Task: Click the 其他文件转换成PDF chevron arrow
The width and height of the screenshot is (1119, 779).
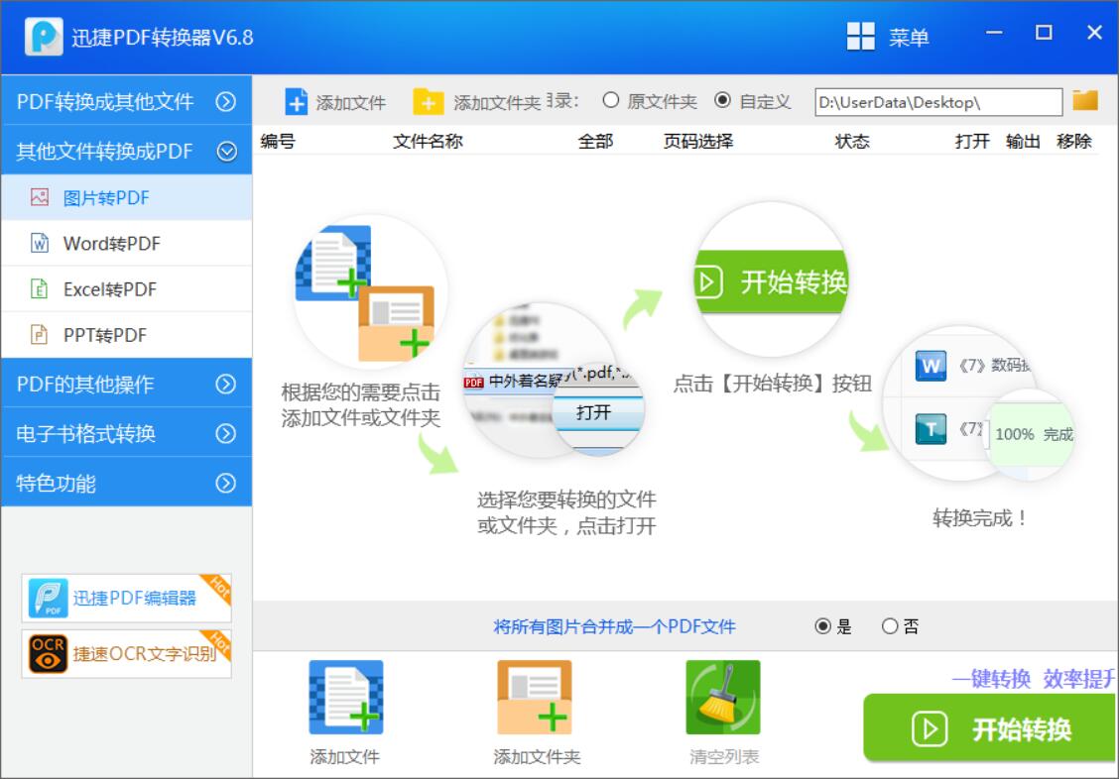Action: (x=226, y=151)
